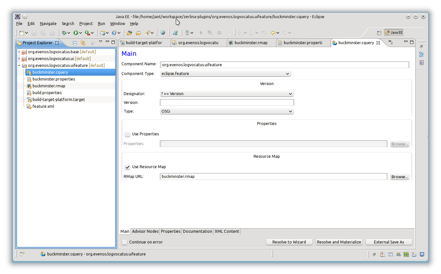Click the Java EE perspective button
Image resolution: width=441 pixels, height=274 pixels.
point(393,32)
